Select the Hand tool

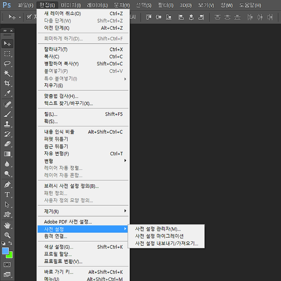[7, 225]
